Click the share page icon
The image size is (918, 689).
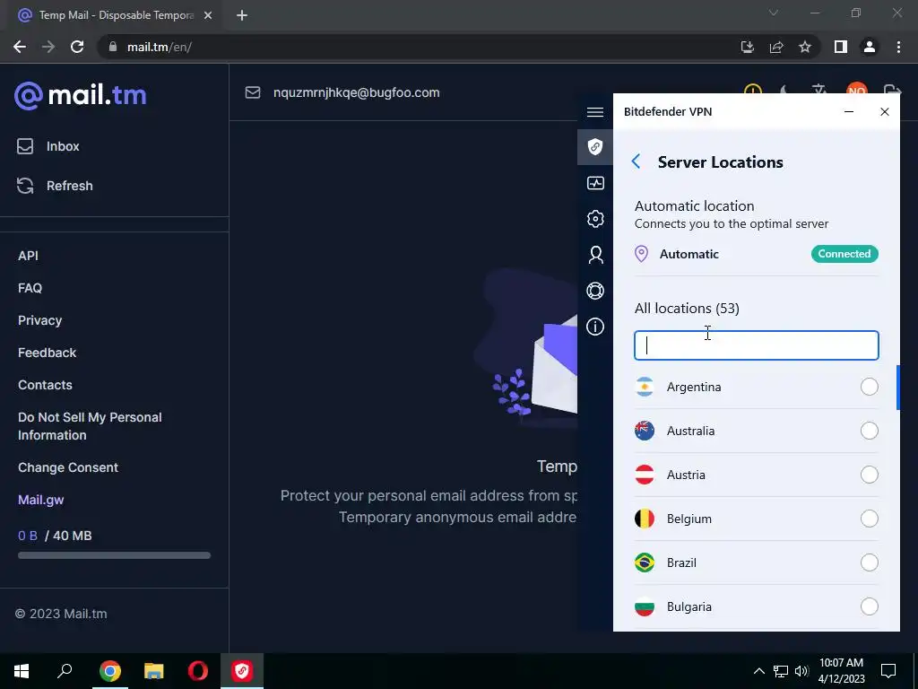[776, 47]
